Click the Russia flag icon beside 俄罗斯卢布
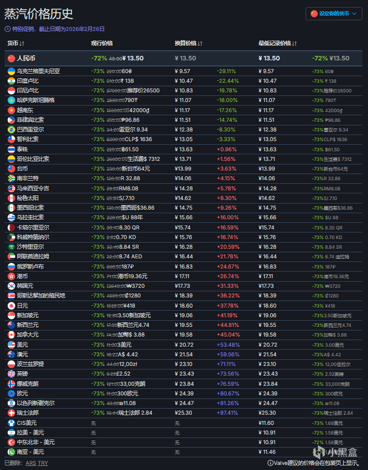This screenshot has width=368, height=470. [x=11, y=266]
